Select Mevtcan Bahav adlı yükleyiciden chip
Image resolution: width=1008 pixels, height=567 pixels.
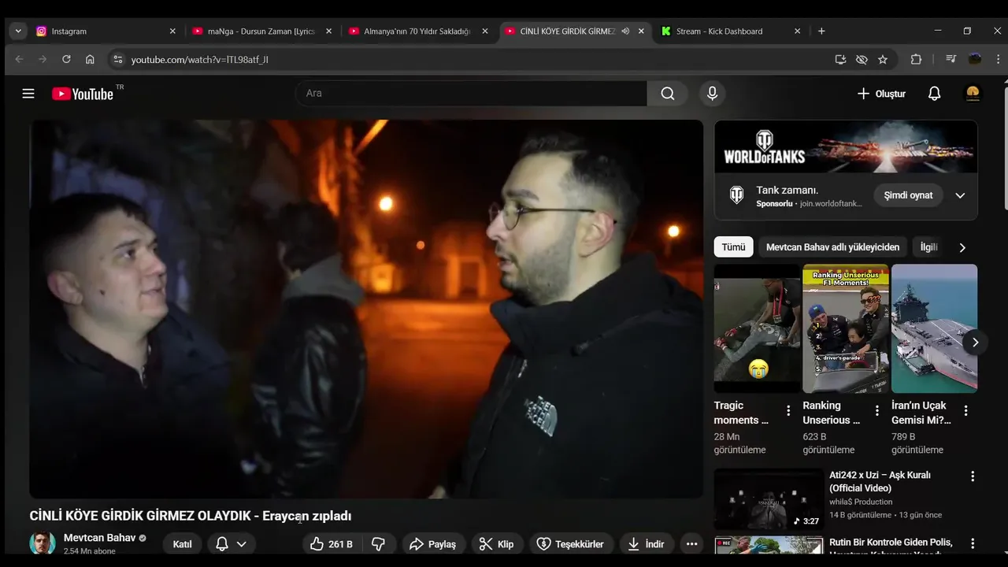click(832, 247)
